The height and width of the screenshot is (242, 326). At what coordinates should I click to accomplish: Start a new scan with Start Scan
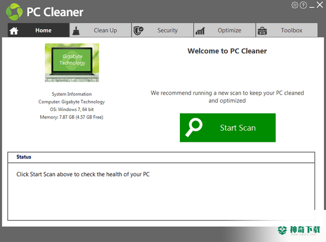(x=228, y=128)
